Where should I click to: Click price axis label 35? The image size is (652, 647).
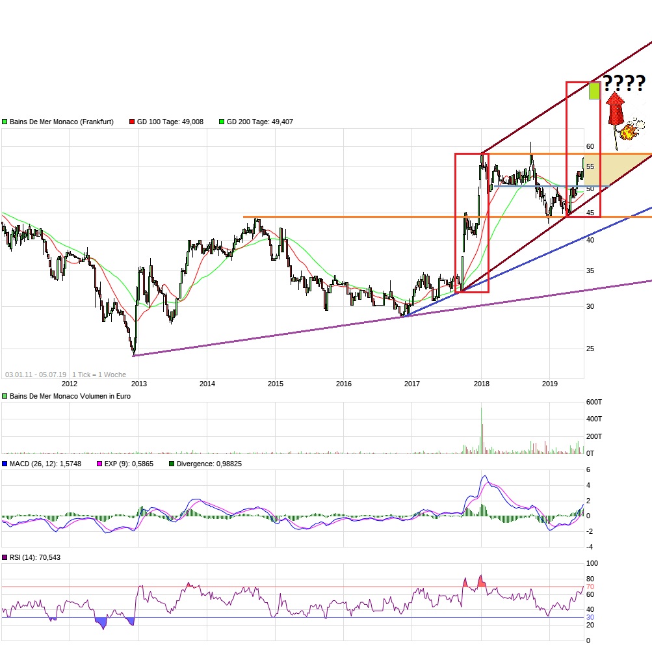tap(590, 271)
